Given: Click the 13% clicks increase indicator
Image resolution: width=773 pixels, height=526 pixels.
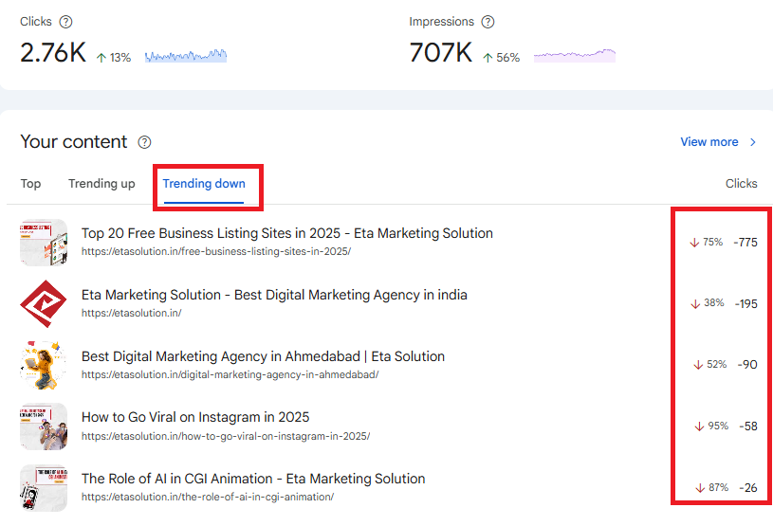Looking at the screenshot, I should [x=114, y=58].
